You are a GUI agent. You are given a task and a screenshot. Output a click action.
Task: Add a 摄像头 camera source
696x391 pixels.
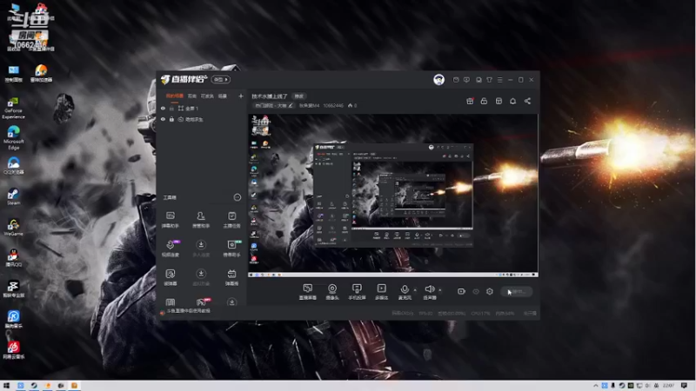[x=332, y=292]
